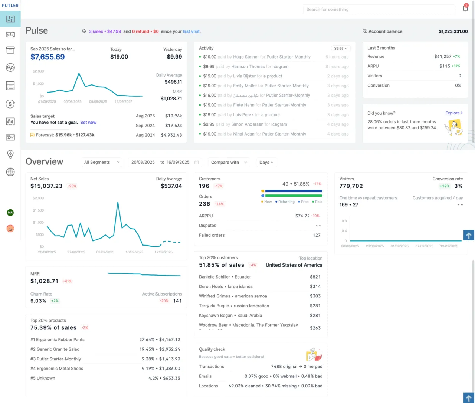Click the small bell beside sales summary
The width and height of the screenshot is (475, 403).
click(84, 31)
